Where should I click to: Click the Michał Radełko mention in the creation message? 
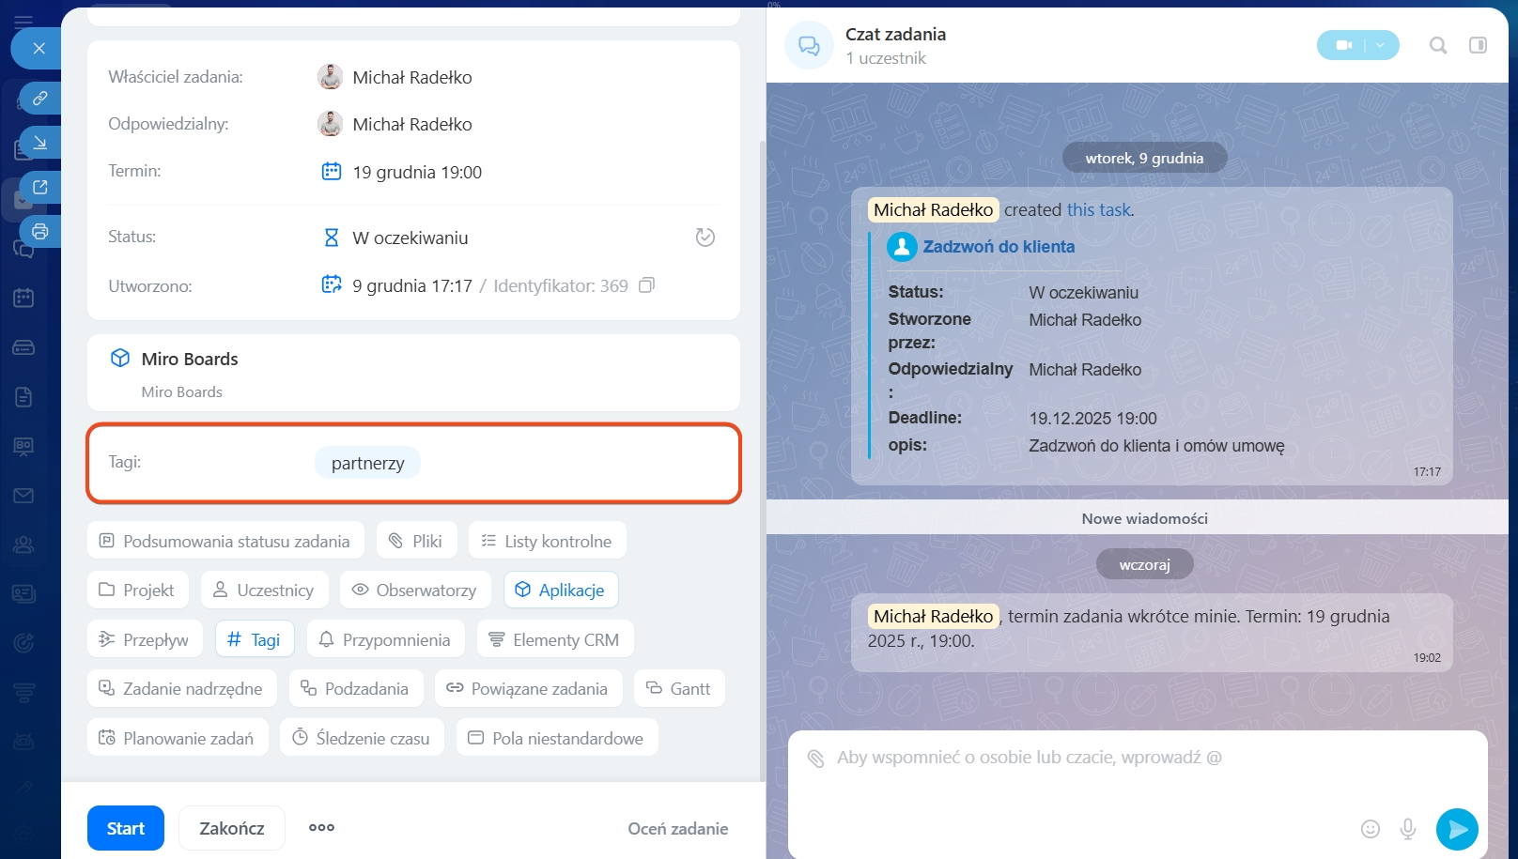pyautogui.click(x=933, y=210)
